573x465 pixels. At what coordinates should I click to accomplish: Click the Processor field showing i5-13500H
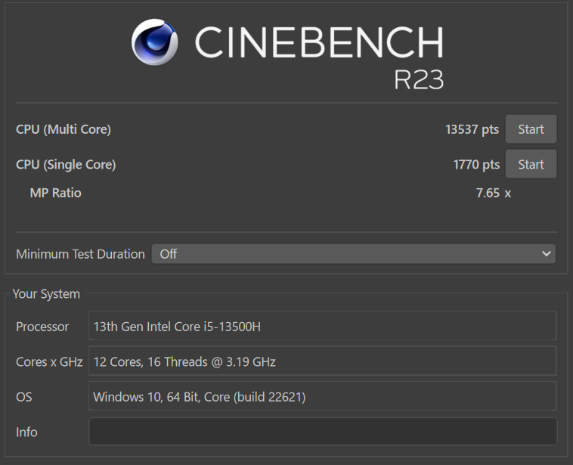pyautogui.click(x=323, y=326)
